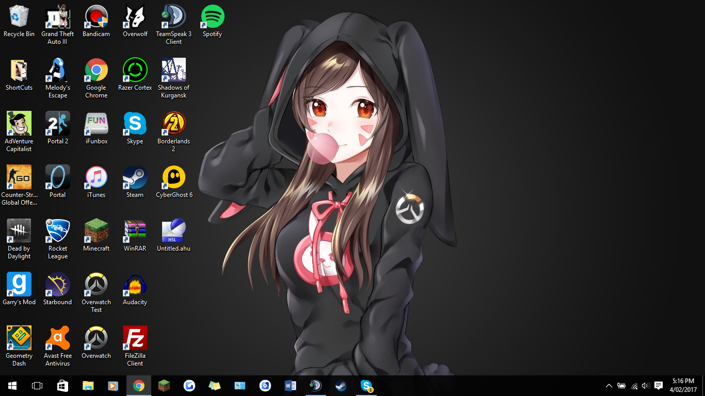Open the blue G arrow taskbar icon
The image size is (705, 396).
(x=189, y=386)
